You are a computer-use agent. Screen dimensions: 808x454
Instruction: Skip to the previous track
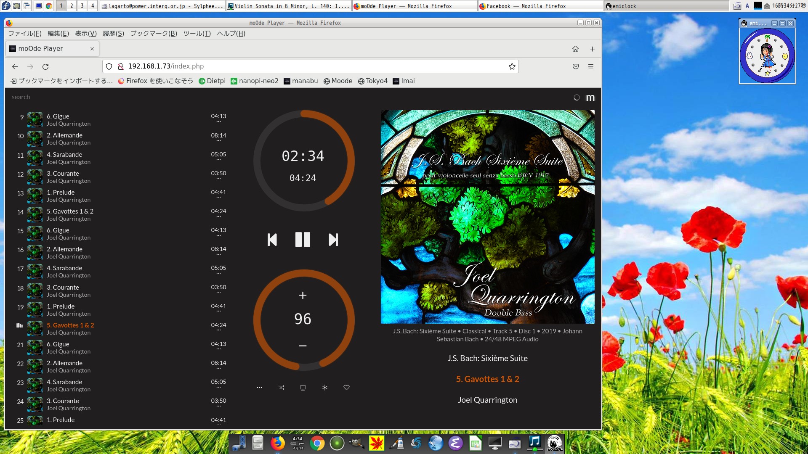[x=272, y=240]
